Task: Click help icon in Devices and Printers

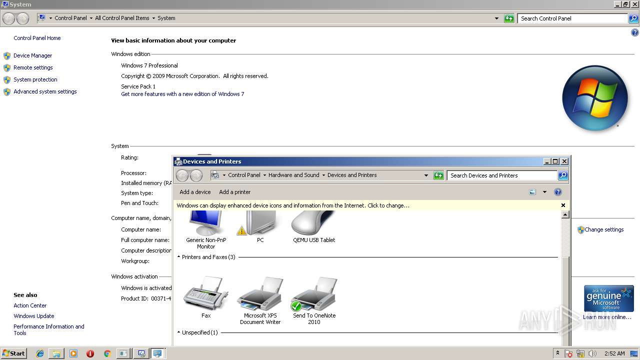Action: coord(558,192)
